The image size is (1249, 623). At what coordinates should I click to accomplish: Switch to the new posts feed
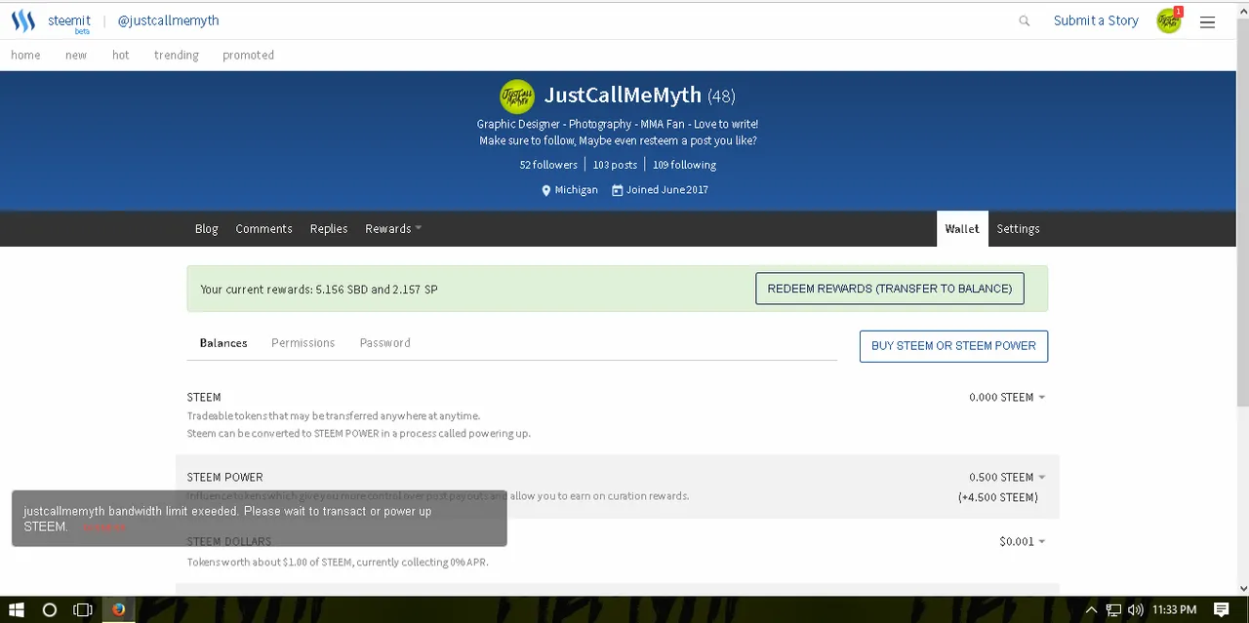coord(76,56)
